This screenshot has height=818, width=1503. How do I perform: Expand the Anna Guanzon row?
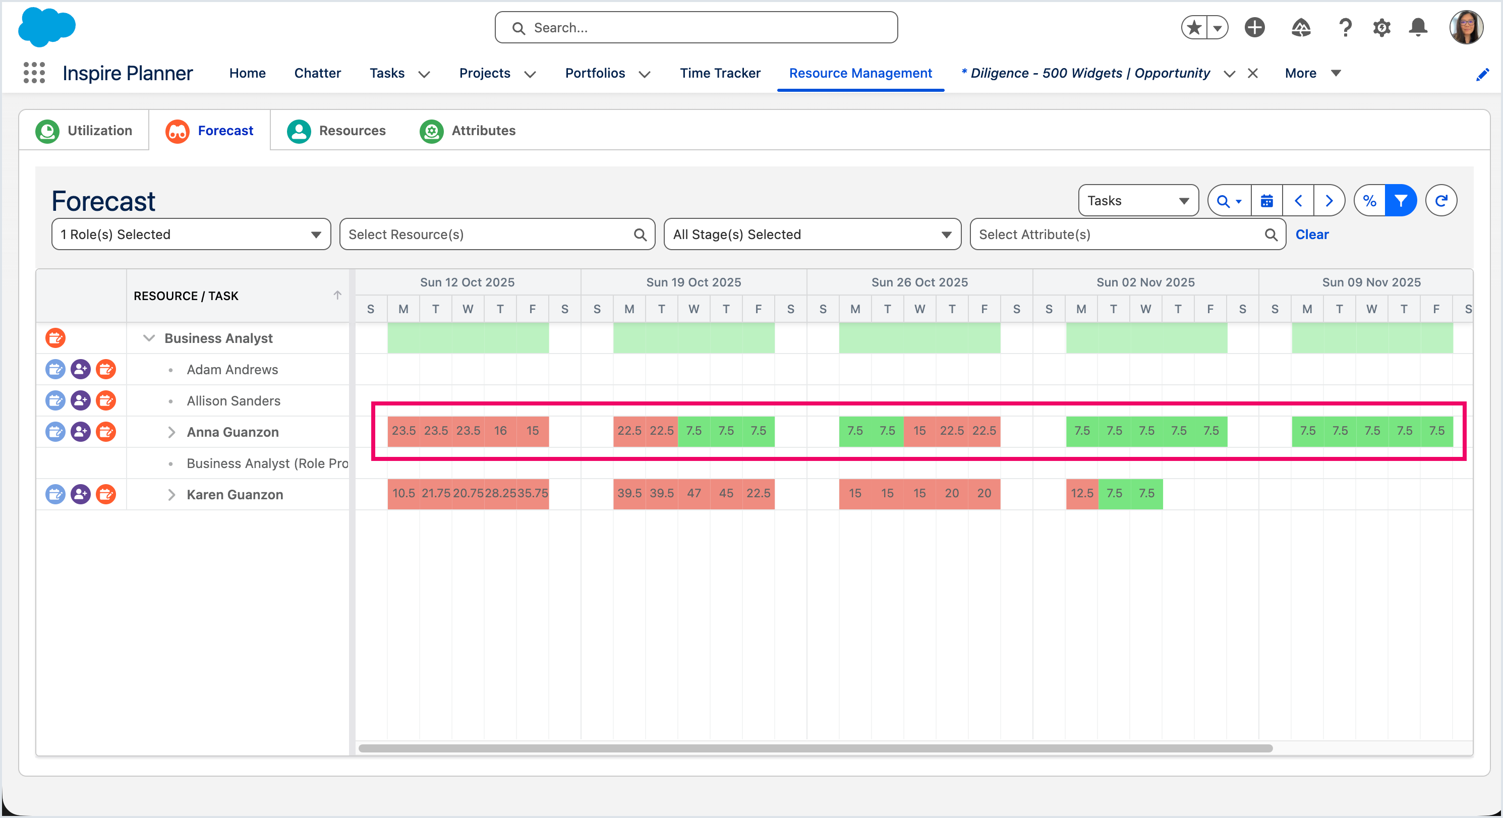point(171,432)
